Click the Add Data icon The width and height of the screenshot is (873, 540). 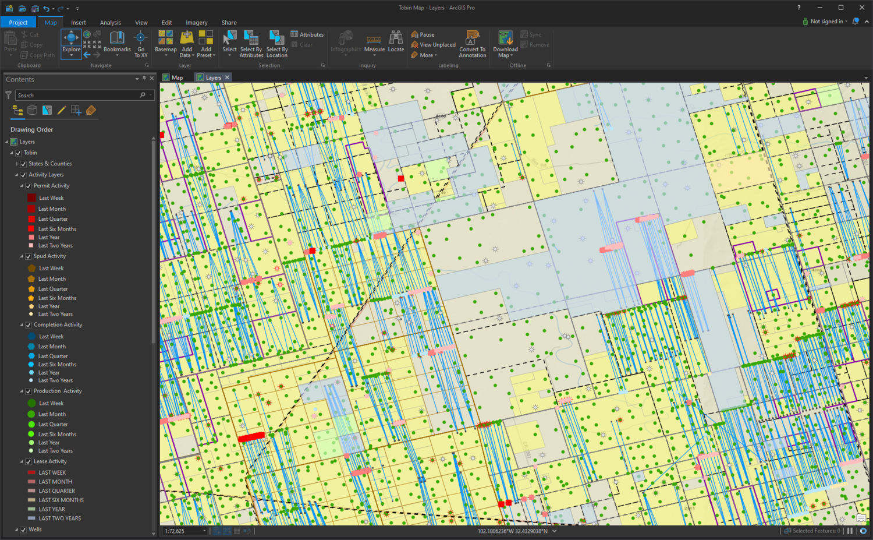[187, 38]
